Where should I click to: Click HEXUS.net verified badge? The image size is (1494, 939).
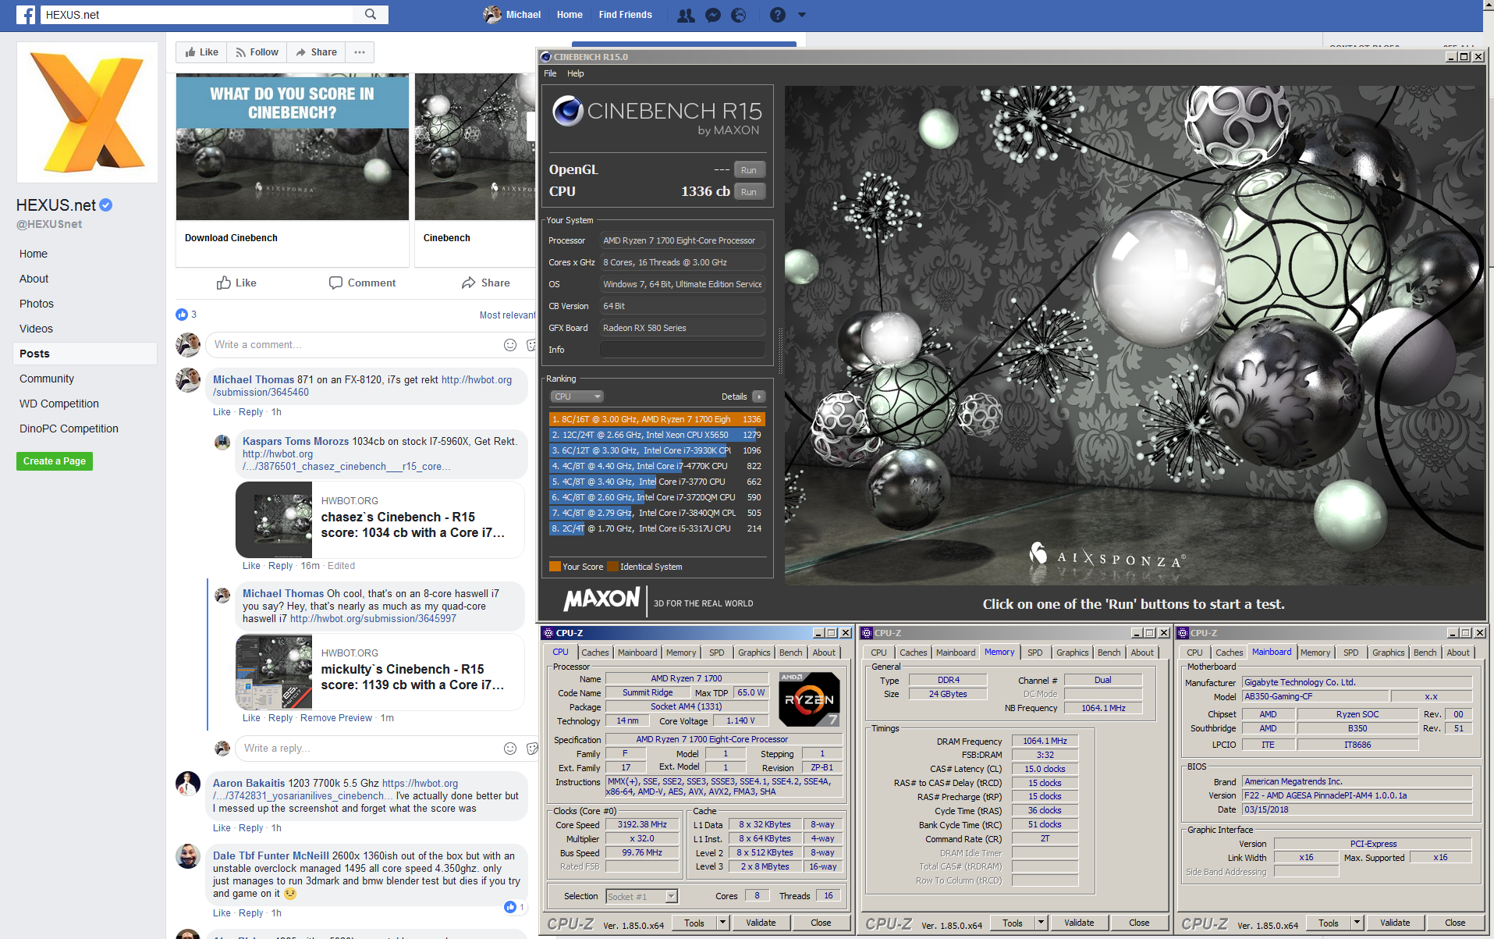(x=106, y=205)
